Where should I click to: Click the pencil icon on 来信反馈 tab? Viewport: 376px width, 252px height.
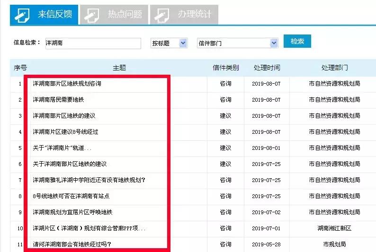22,15
